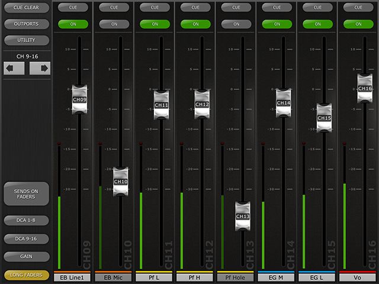379x284 pixels.
Task: Switch to DCA 9-16 fader bank
Action: coord(26,238)
